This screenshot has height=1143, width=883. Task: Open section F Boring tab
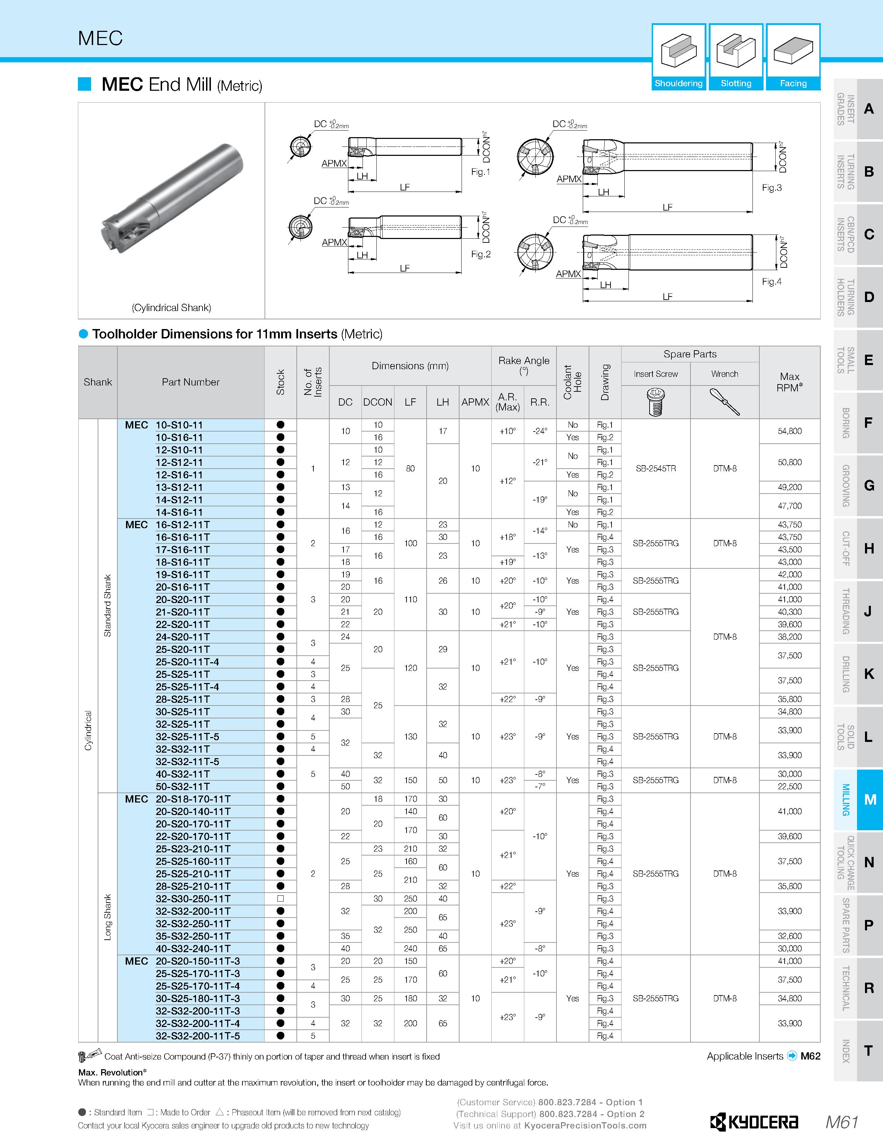pos(858,423)
